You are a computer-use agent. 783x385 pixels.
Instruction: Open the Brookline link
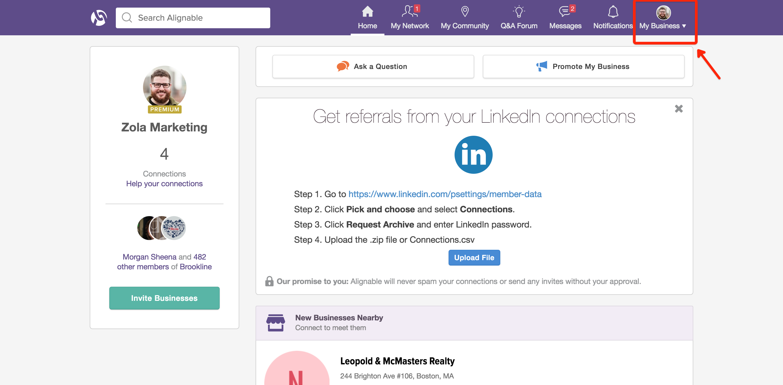coord(195,267)
